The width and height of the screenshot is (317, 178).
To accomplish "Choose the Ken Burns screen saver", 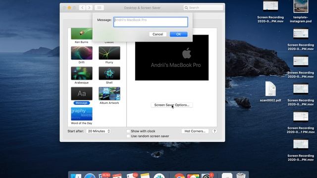I will pyautogui.click(x=81, y=34).
